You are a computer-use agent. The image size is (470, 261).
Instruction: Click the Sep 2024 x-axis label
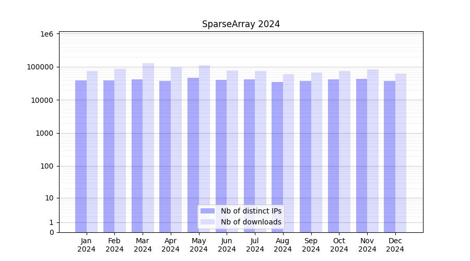(x=311, y=245)
